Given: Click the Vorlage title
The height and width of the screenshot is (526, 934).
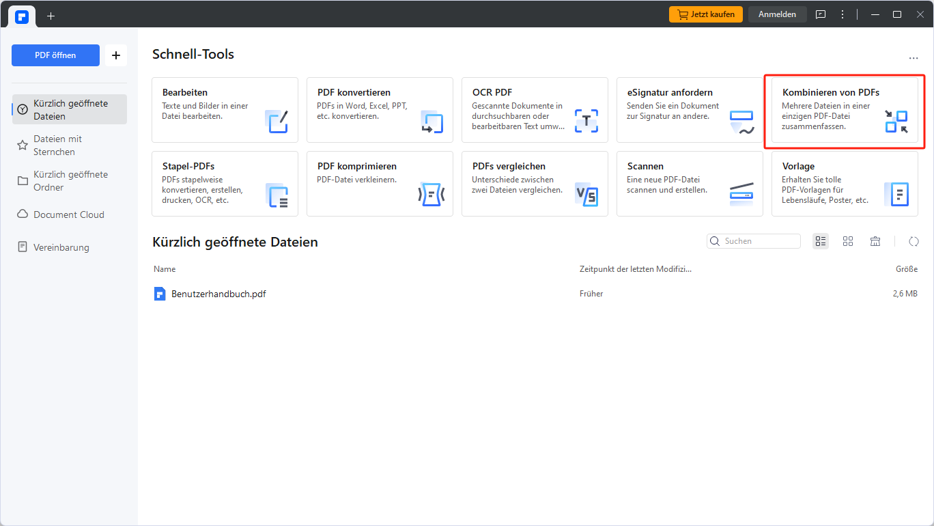Looking at the screenshot, I should 798,166.
